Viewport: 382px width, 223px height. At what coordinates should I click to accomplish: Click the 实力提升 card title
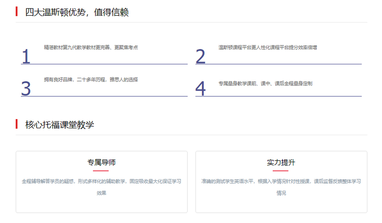tap(281, 163)
